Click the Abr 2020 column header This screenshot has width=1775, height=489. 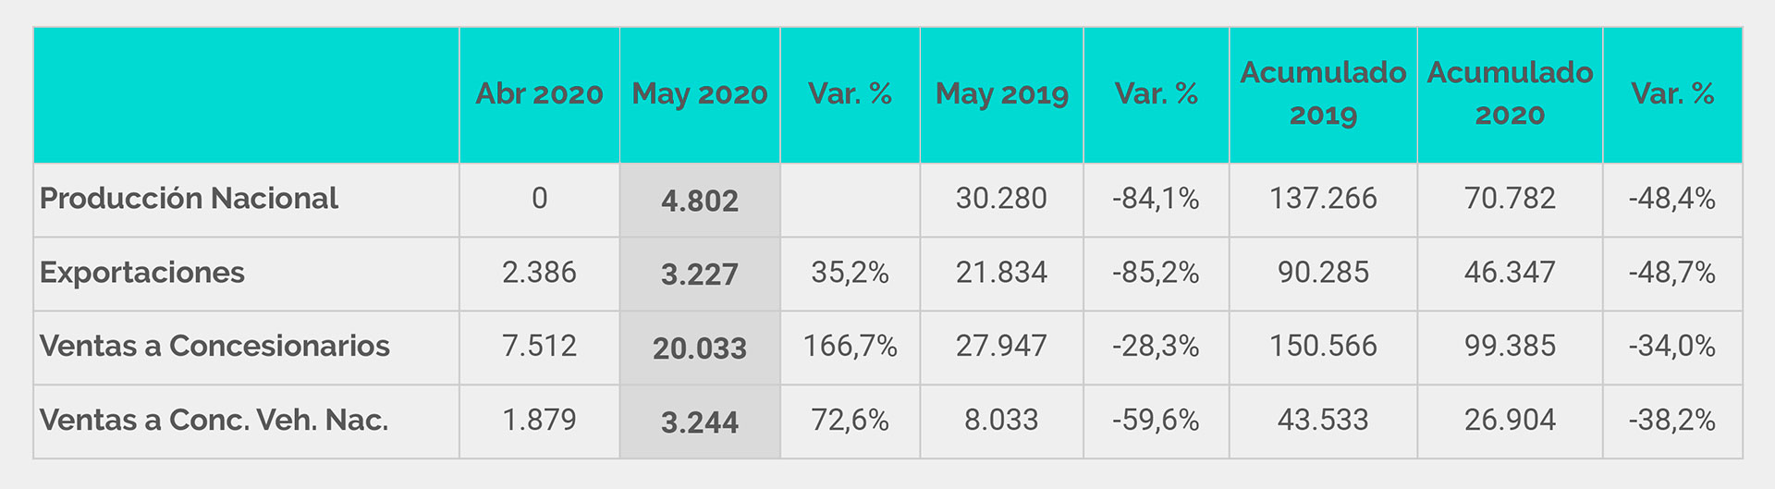pos(539,94)
